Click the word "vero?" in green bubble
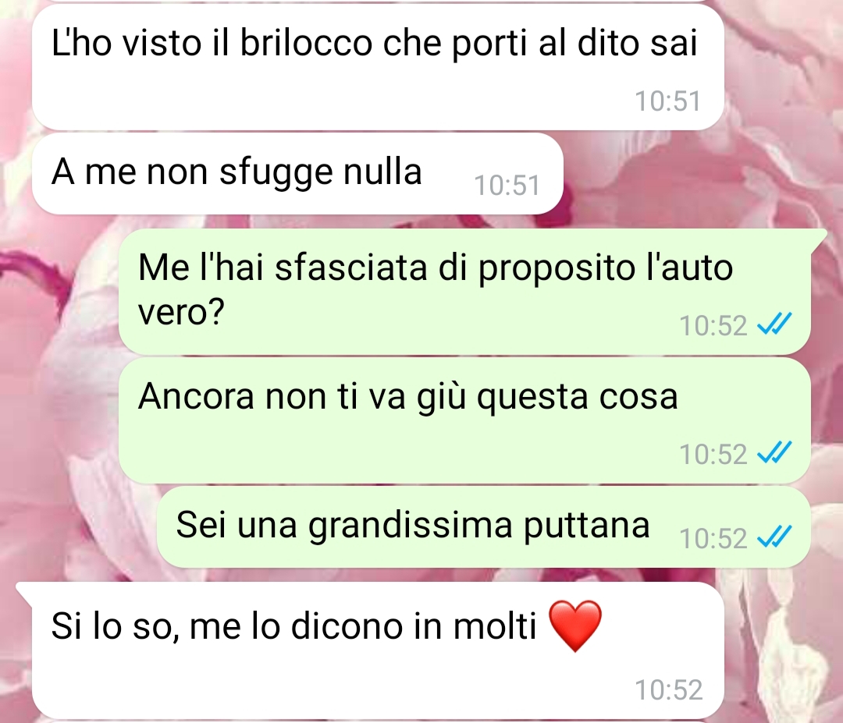 click(x=180, y=312)
